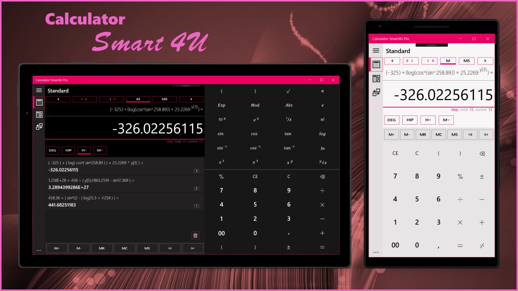Click tablet window drag handle at top
The image size is (518, 291).
[x=186, y=86]
